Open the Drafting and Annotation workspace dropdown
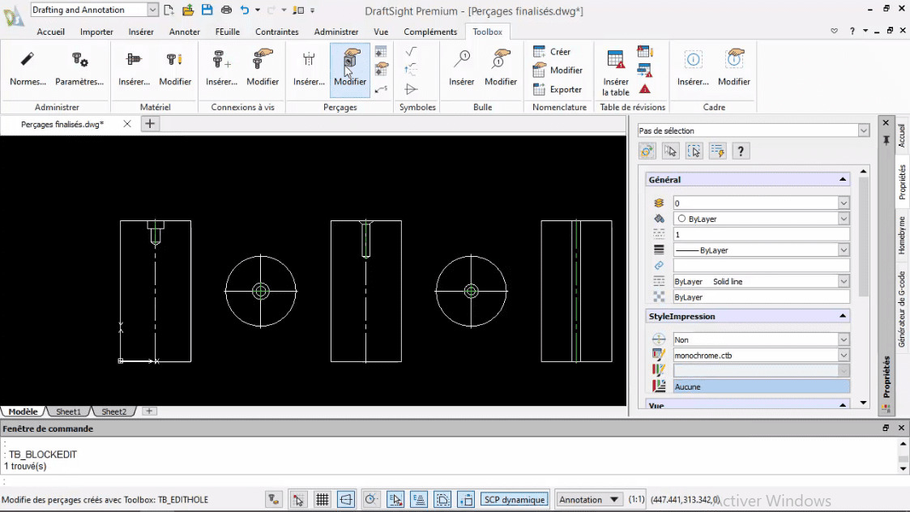Screen dimensions: 910x512 (152, 10)
